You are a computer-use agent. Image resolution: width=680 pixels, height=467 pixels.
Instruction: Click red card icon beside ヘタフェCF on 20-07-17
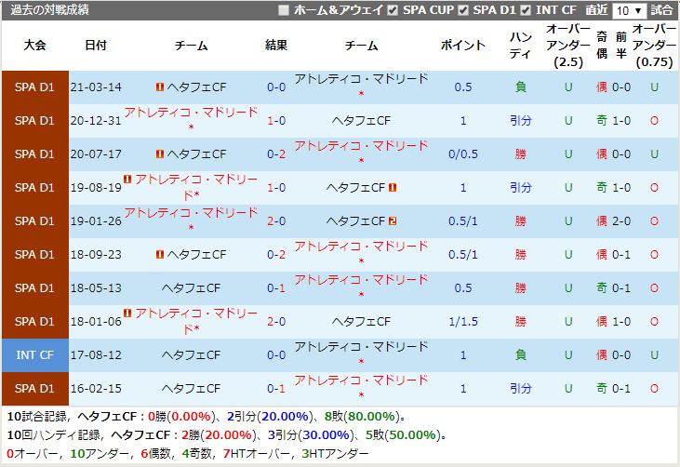click(160, 153)
